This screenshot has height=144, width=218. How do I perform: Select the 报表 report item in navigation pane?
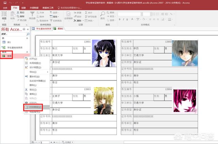[x=15, y=56]
